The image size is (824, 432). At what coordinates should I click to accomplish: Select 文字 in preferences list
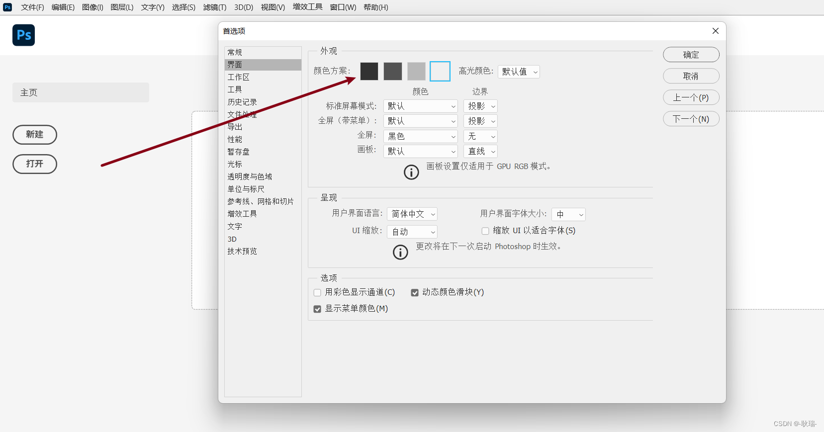263,226
